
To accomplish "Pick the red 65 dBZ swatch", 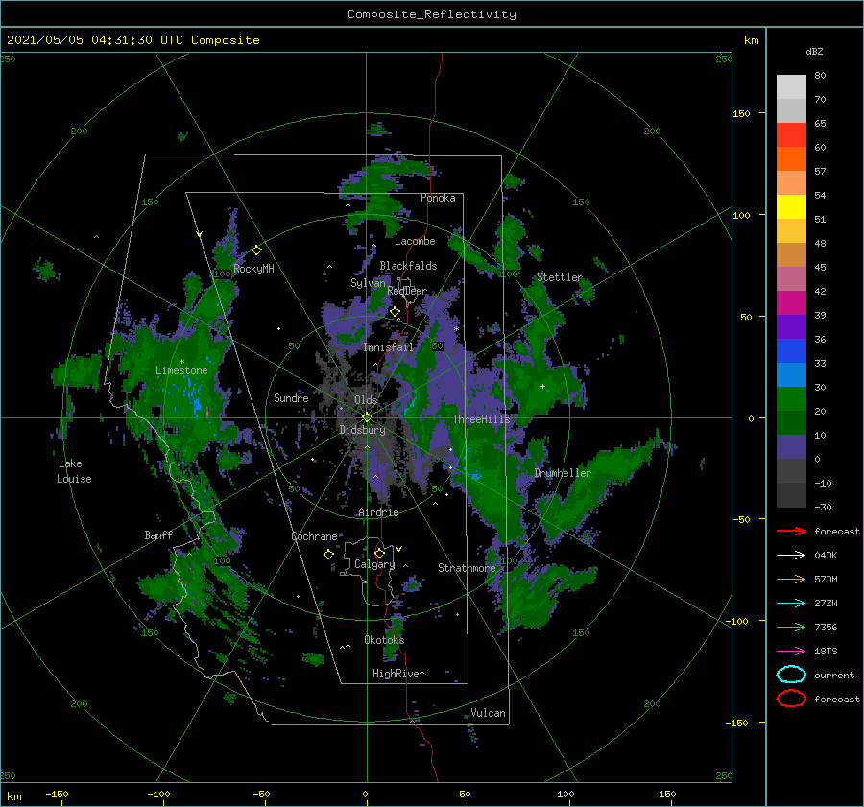I will point(791,134).
